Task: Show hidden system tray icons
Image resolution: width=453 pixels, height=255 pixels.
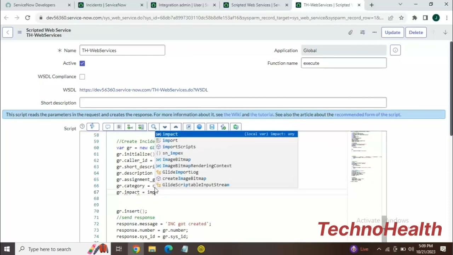Action: point(379,249)
